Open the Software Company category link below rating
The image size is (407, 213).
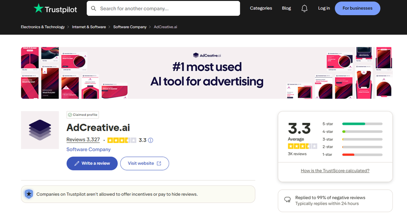[x=89, y=150]
